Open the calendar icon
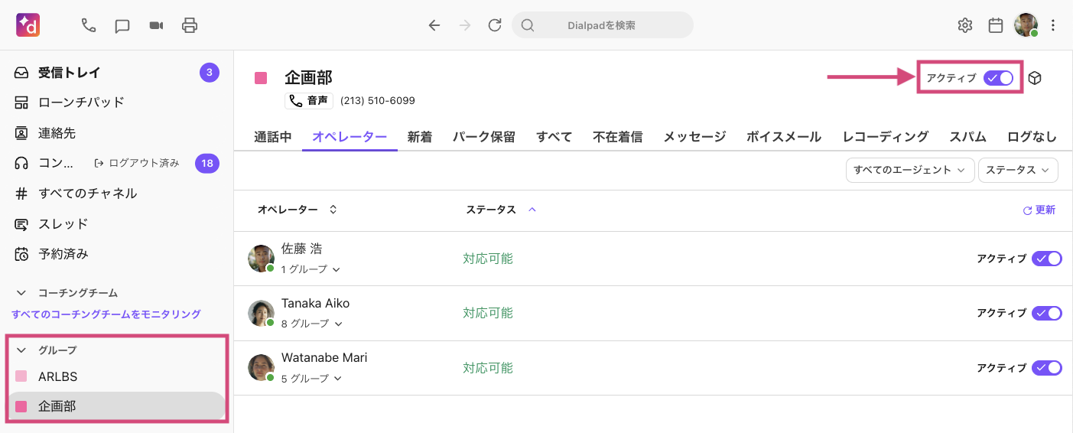 pos(996,25)
